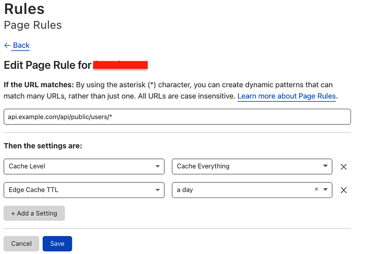Click the left arrow icon beside Back
Screen dimensions: 372x254
(7, 46)
